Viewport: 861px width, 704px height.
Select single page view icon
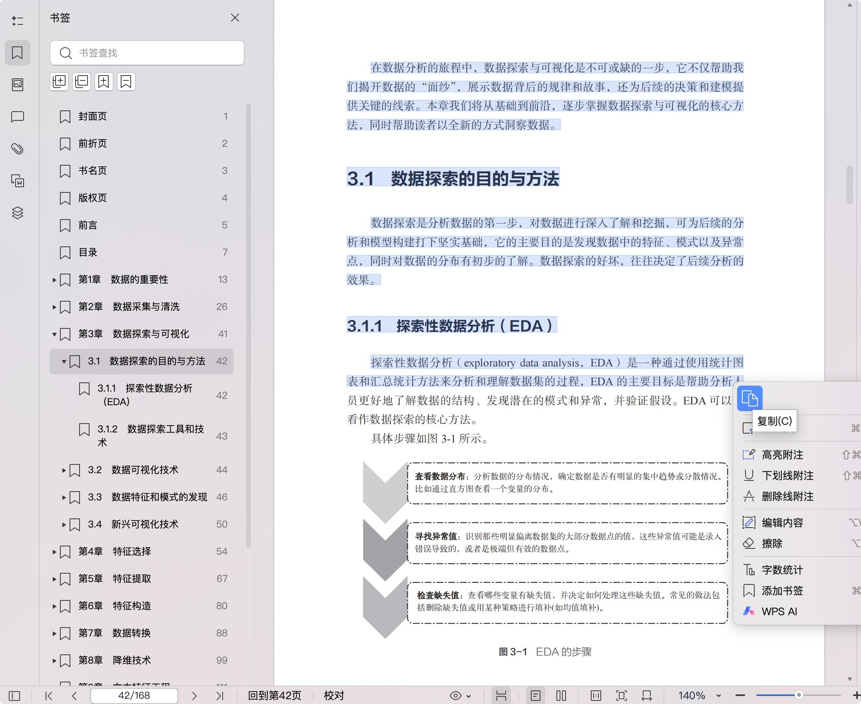pos(536,696)
